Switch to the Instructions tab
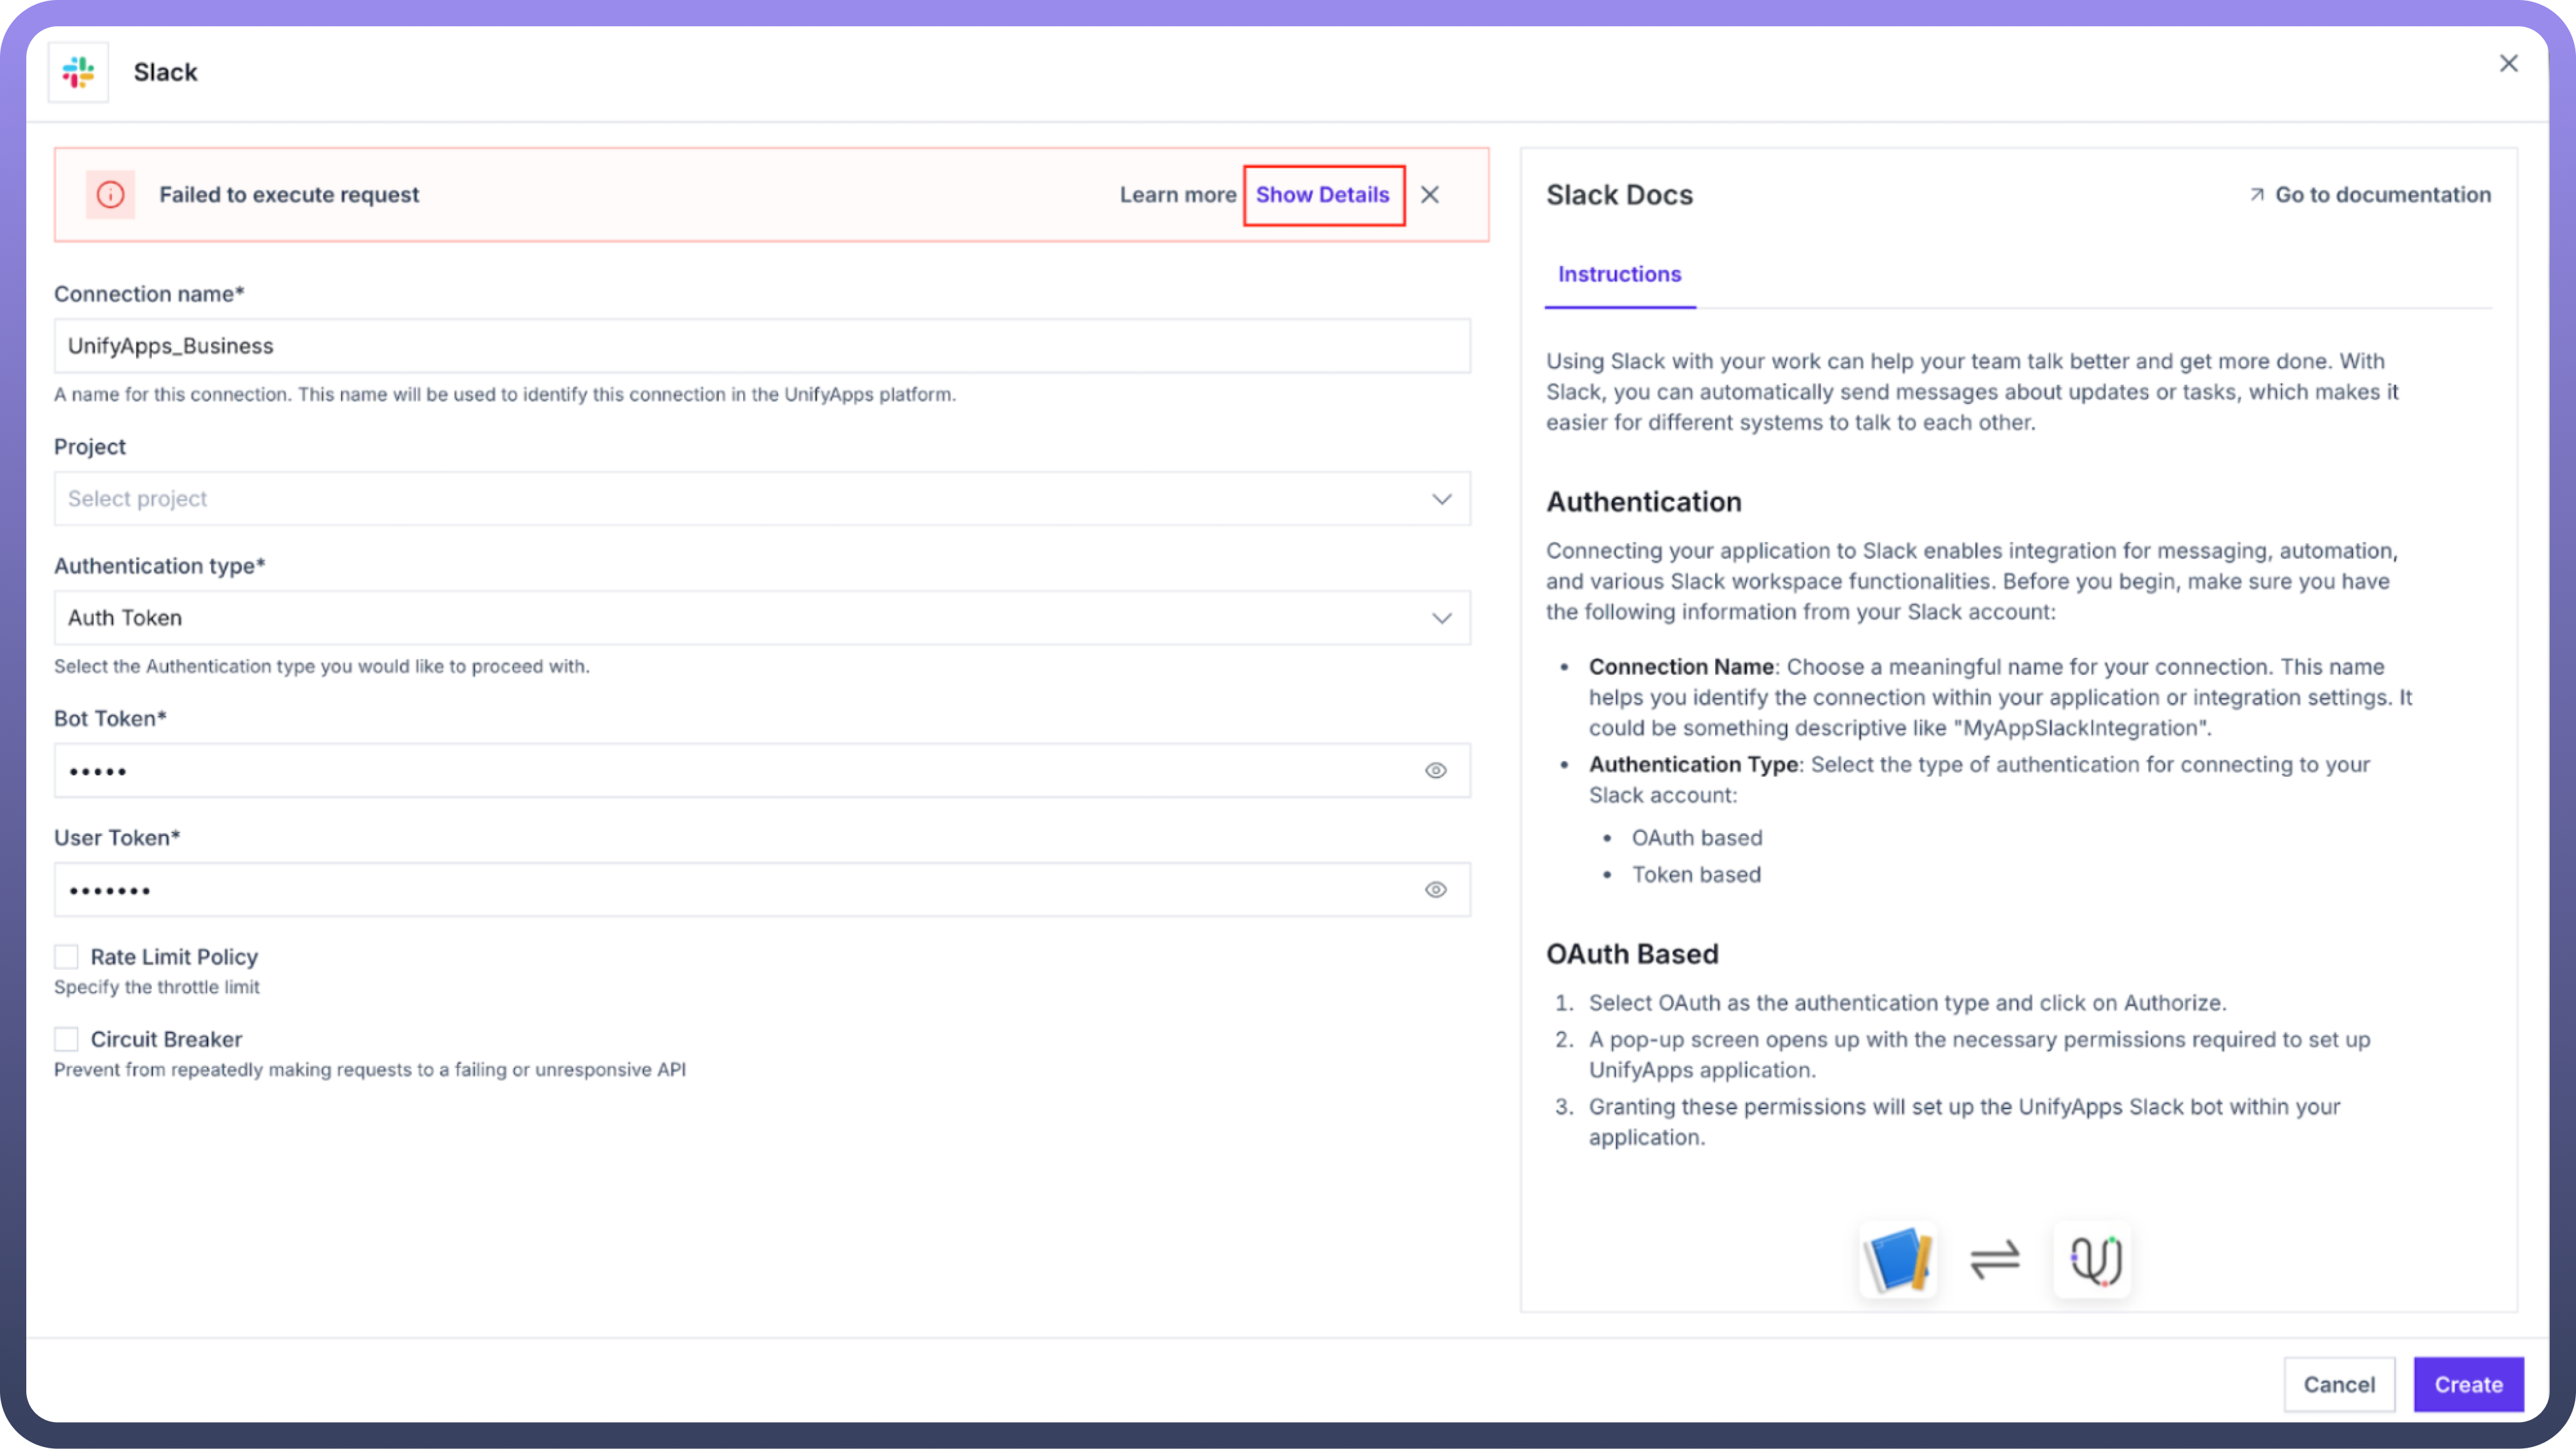This screenshot has width=2576, height=1449. pyautogui.click(x=1619, y=274)
